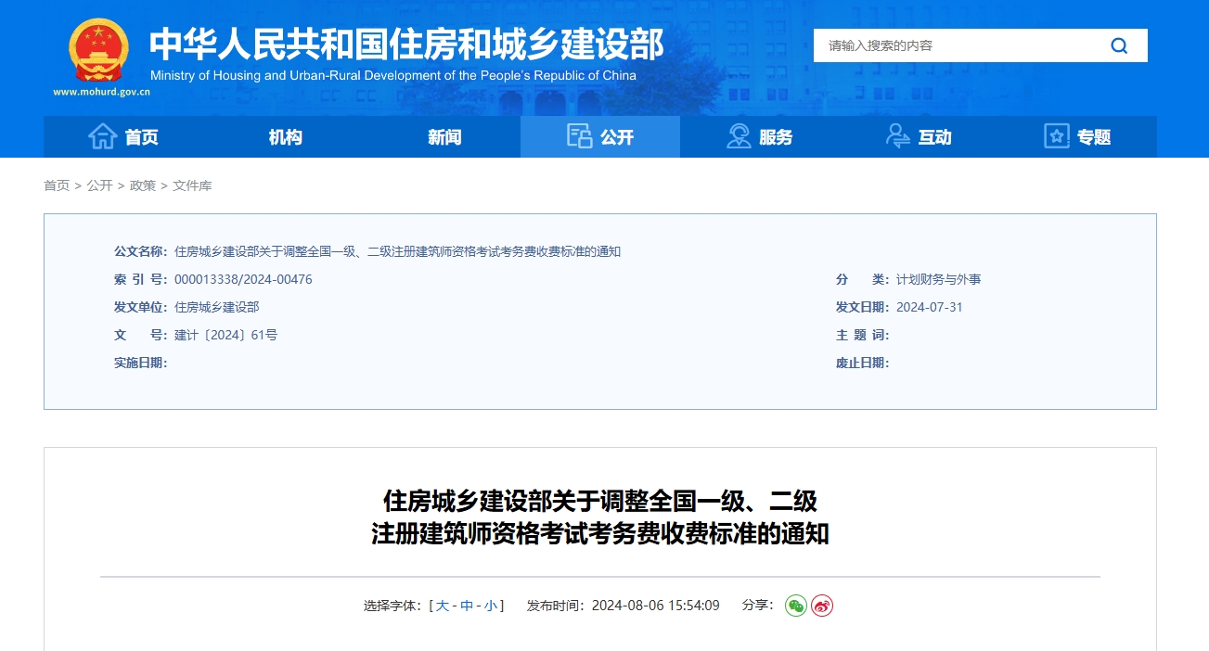Set font size to 大
This screenshot has height=651, width=1209.
point(443,606)
